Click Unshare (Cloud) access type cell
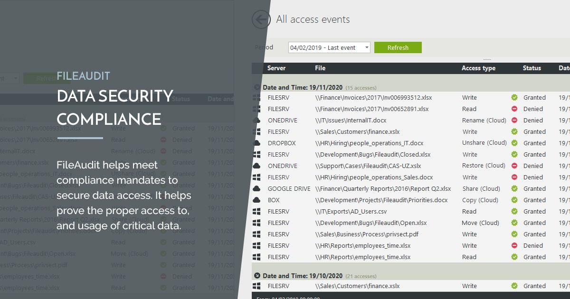 click(484, 143)
